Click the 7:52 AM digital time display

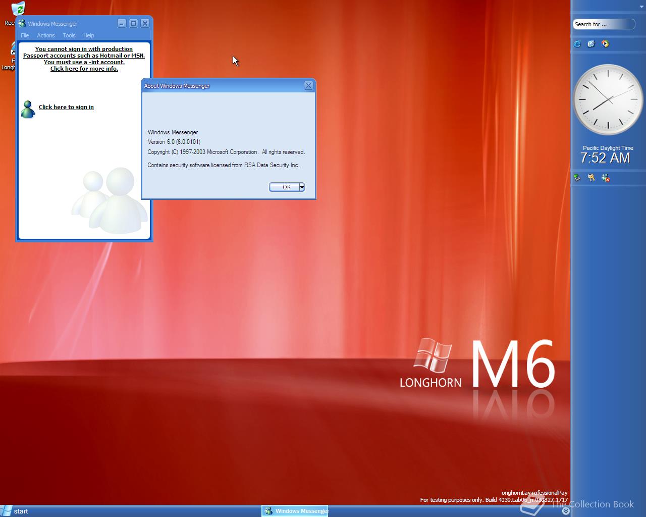coord(605,158)
